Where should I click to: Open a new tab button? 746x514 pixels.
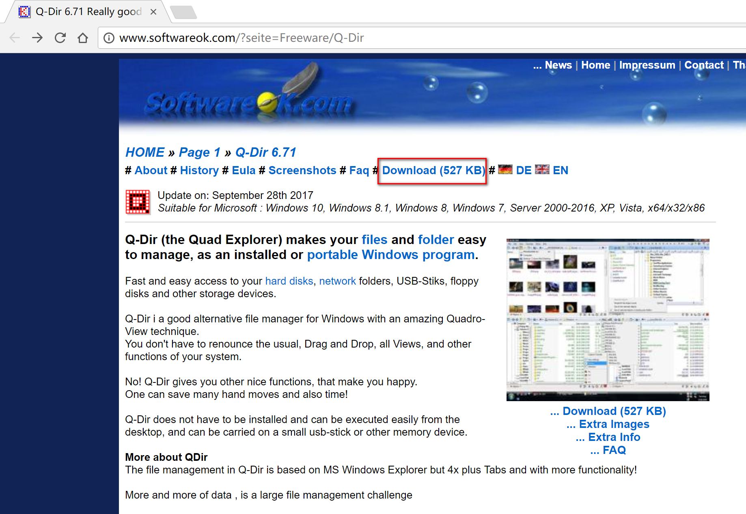183,12
